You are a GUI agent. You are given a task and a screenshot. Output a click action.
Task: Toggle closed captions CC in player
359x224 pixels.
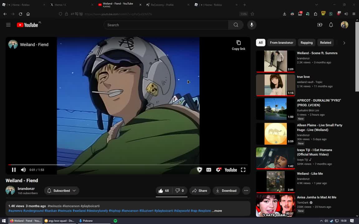click(208, 170)
